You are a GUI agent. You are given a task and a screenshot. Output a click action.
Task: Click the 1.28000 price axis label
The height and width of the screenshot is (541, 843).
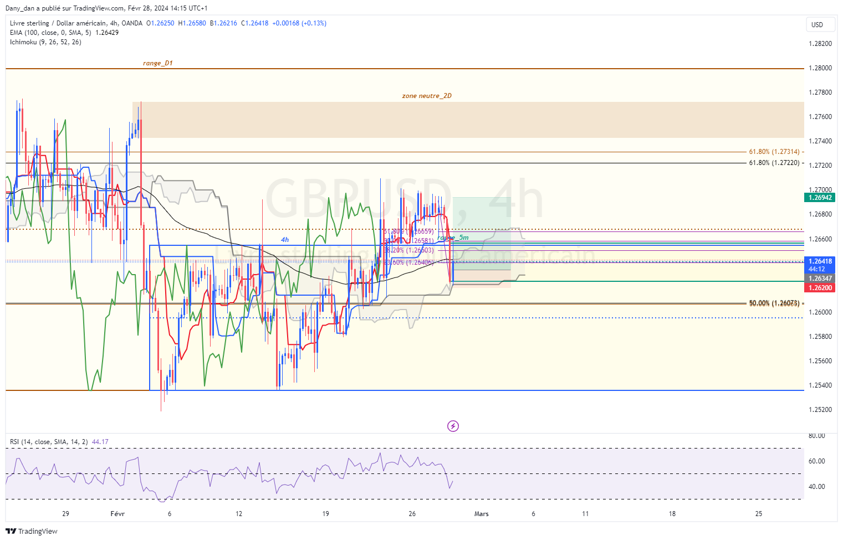coord(820,68)
